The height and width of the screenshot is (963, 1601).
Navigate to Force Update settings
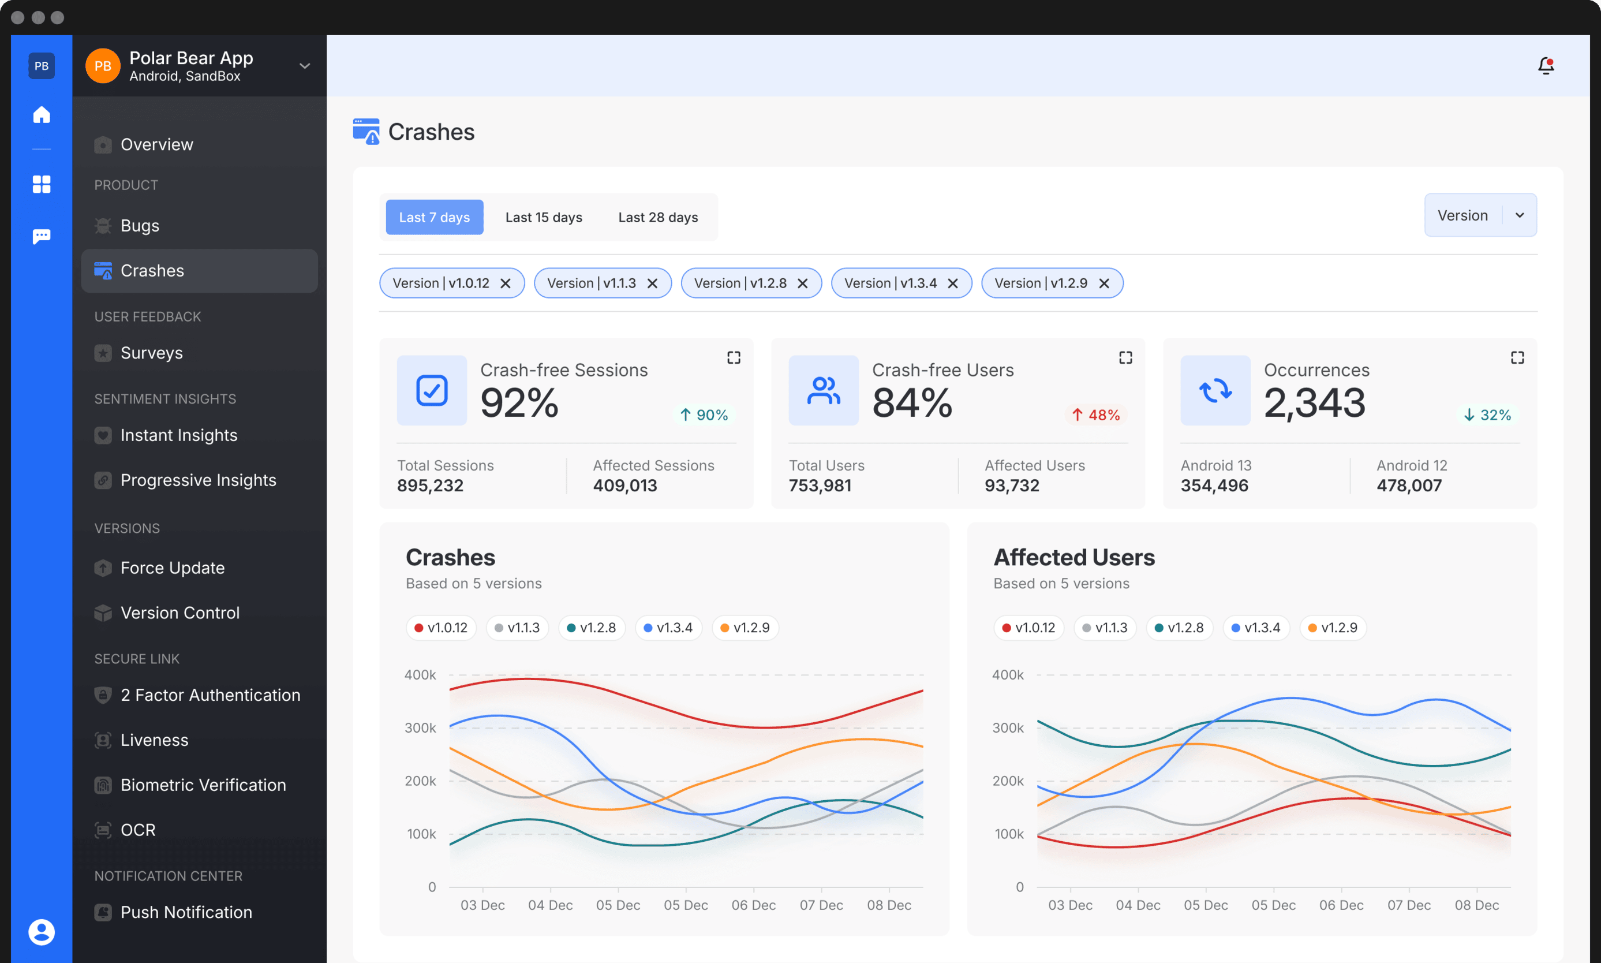[x=172, y=568]
